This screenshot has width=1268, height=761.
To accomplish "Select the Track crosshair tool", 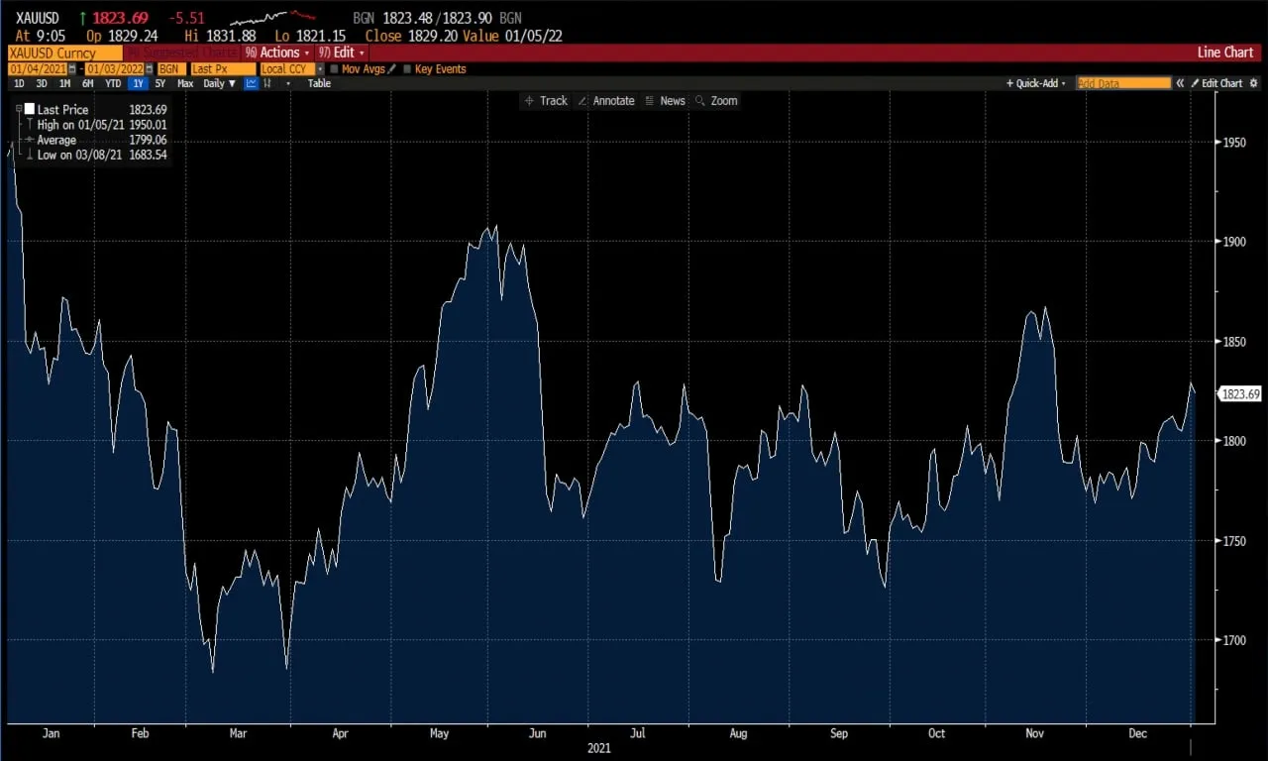I will (x=547, y=100).
